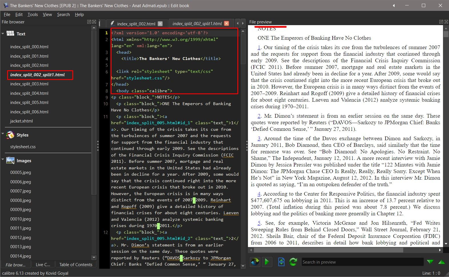
Task: Switch to the index_split_002.html tab
Action: pos(136,24)
